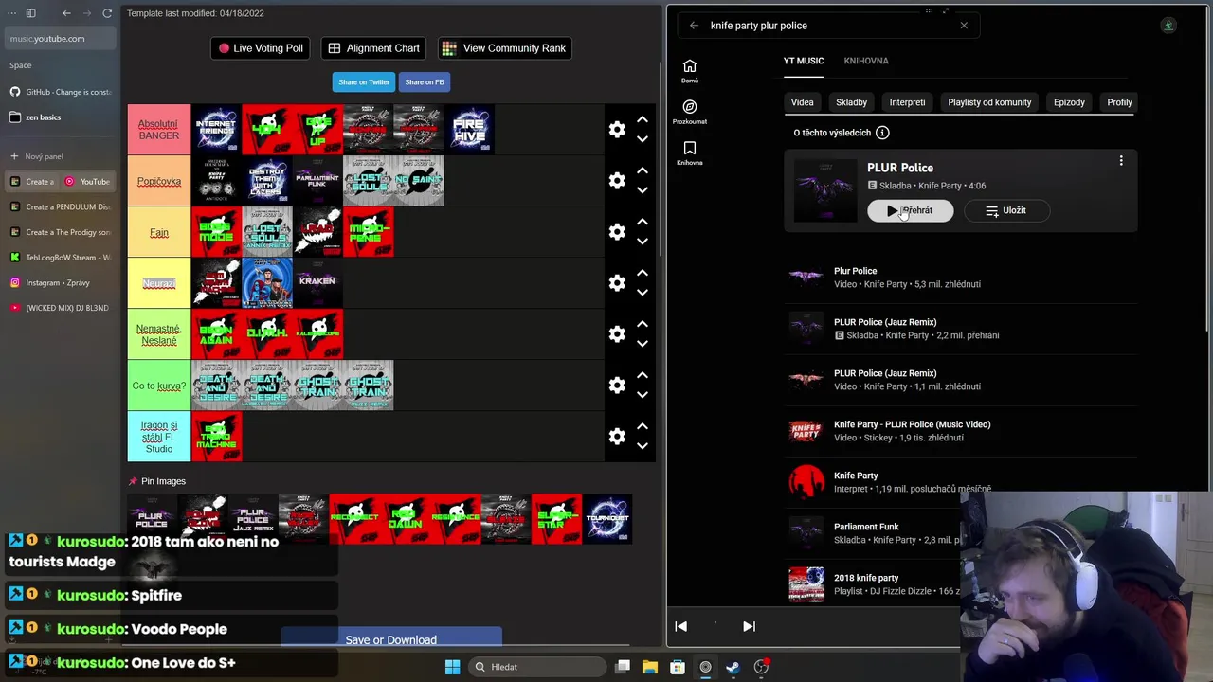Move Neurazí row up with arrow
The width and height of the screenshot is (1213, 682).
pyautogui.click(x=643, y=273)
